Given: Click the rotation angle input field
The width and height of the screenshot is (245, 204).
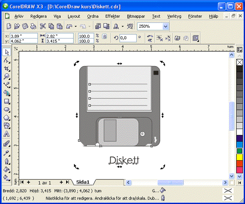Looking at the screenshot, I should [x=127, y=38].
